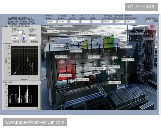Click the dry-bulb temperature field showing 55.6339
This screenshot has height=129, width=161.
coord(50,21)
